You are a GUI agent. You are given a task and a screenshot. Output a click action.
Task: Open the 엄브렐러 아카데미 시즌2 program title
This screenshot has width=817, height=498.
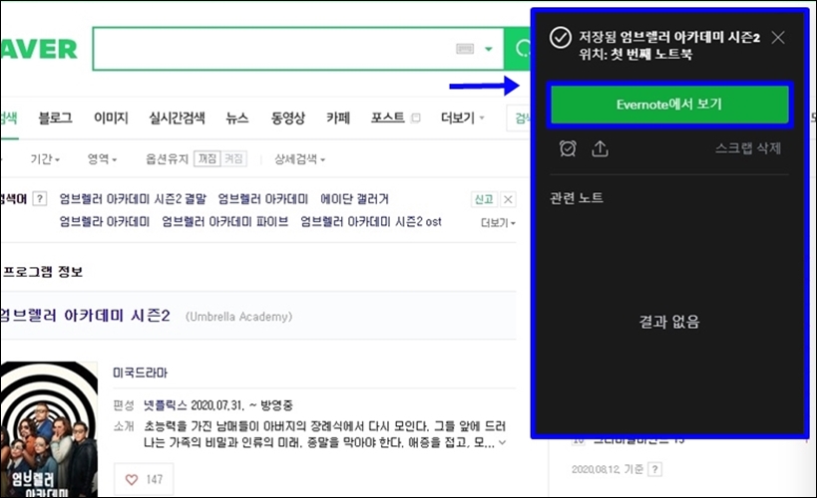click(85, 316)
